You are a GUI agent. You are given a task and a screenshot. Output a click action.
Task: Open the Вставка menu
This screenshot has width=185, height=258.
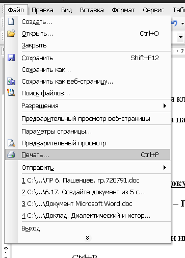(92, 10)
